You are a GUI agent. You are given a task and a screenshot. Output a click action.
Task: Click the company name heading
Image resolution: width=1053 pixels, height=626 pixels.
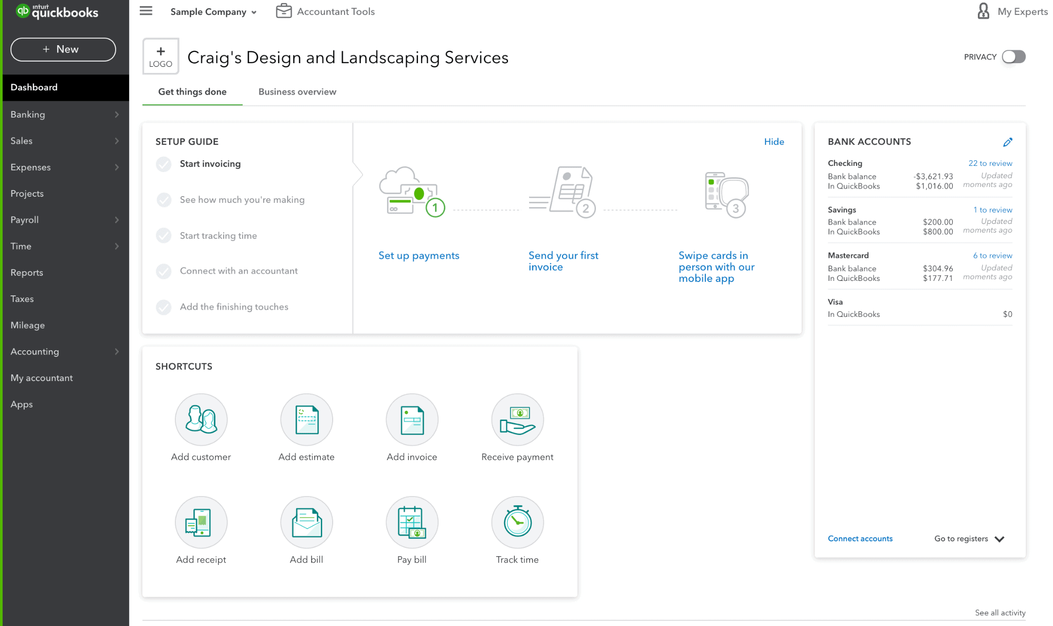348,58
